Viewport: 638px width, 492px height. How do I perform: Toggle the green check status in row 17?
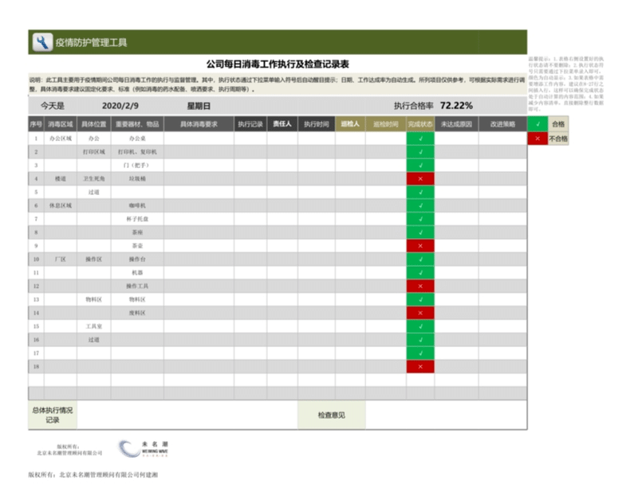click(420, 353)
